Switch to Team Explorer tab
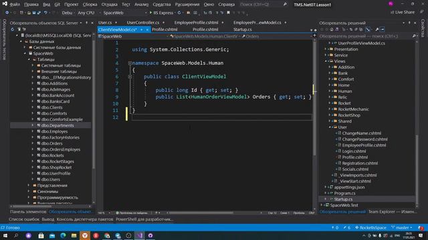Screen dimensions: 428x240 coord(392,211)
